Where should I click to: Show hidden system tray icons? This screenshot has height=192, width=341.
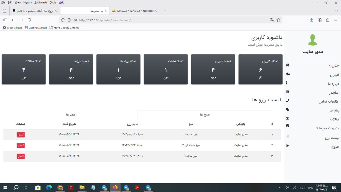pyautogui.click(x=280, y=188)
